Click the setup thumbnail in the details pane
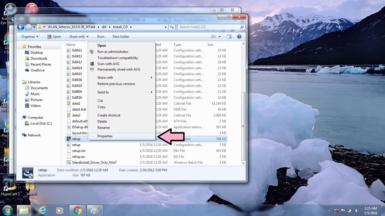Screen dimensions: 385x216 click(28, 173)
